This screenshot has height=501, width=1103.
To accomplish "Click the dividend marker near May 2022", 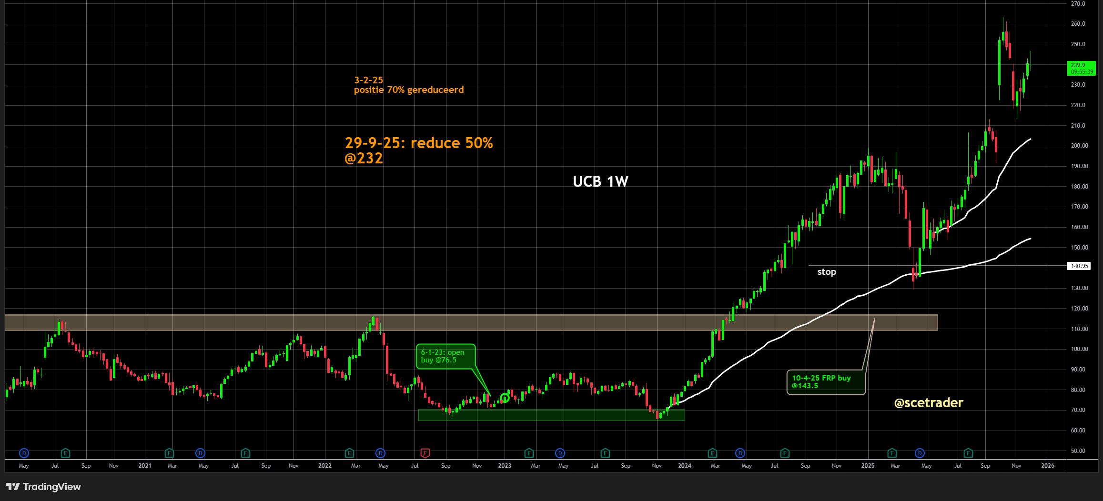I will pos(380,453).
